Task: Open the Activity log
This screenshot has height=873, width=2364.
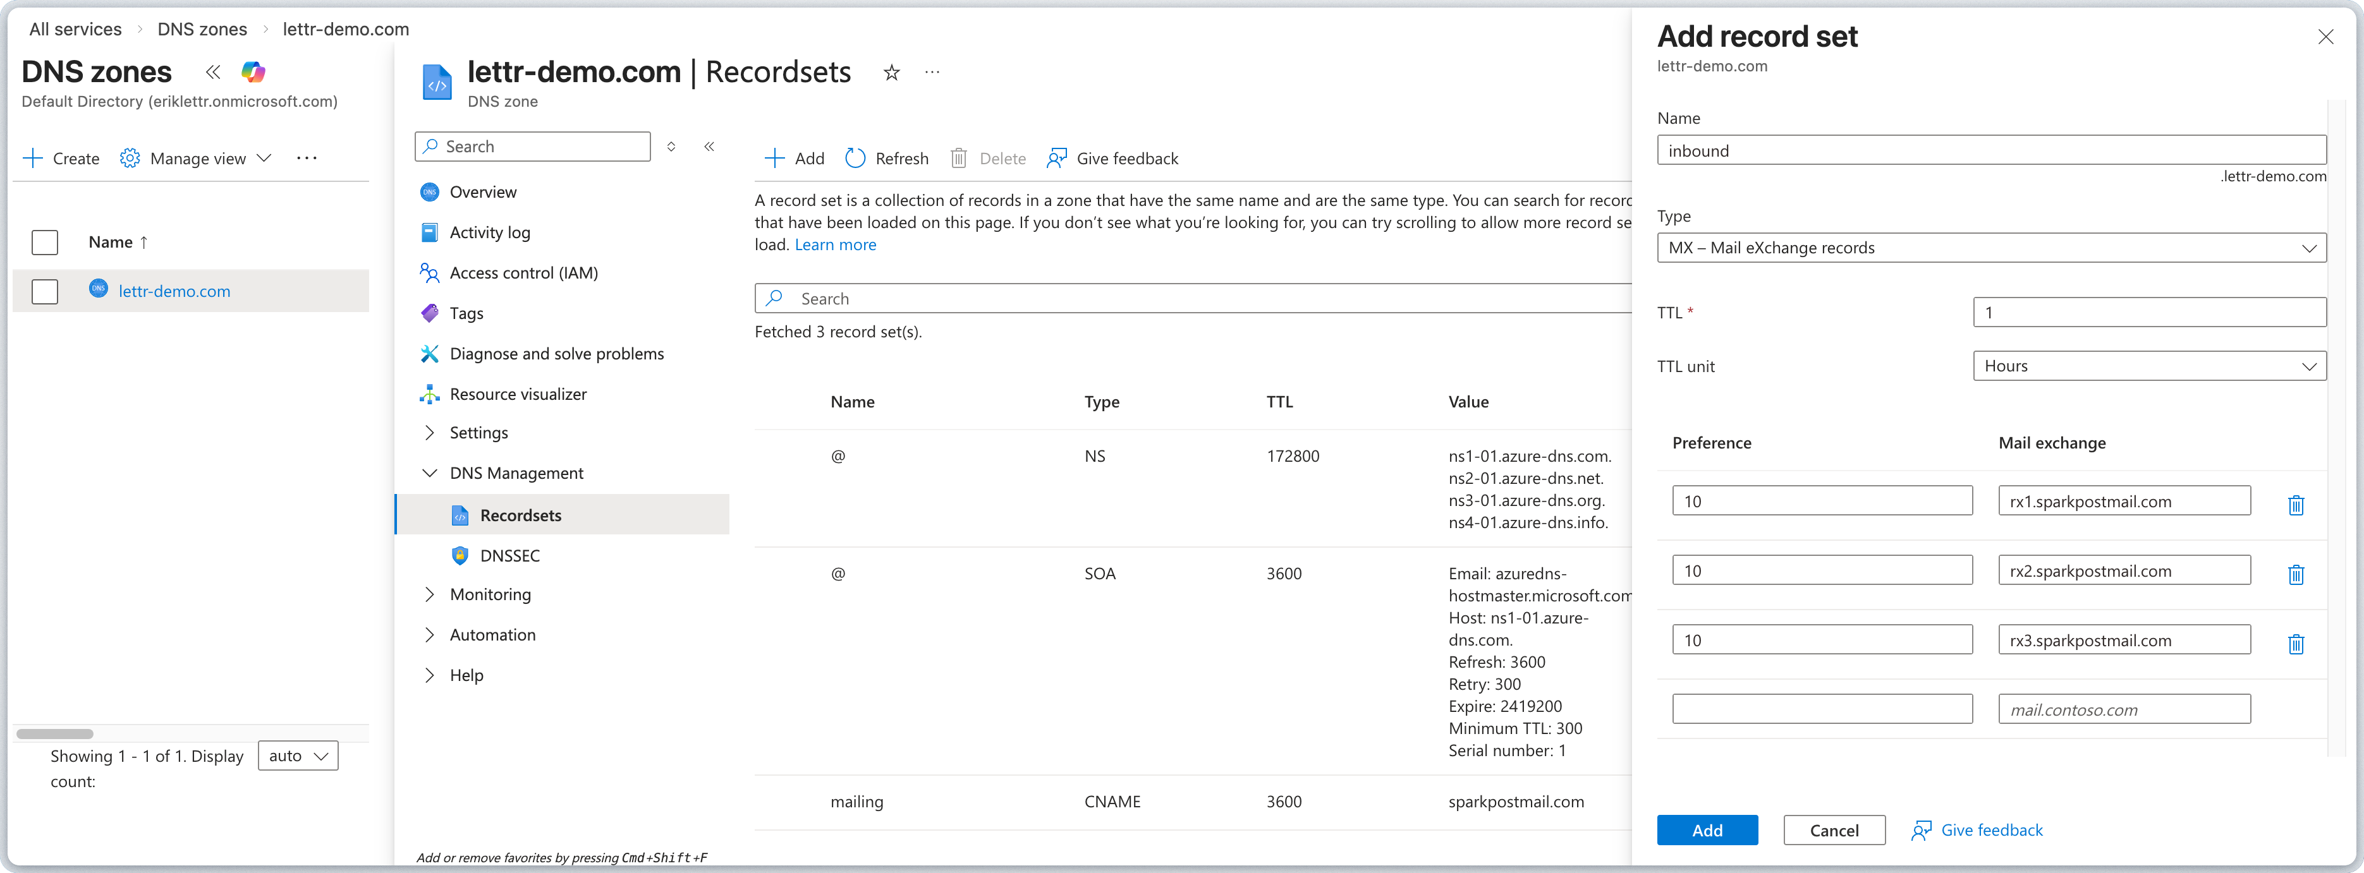Action: [x=489, y=232]
